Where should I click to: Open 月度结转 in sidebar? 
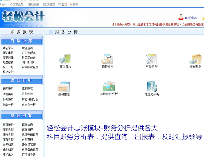coord(8,62)
